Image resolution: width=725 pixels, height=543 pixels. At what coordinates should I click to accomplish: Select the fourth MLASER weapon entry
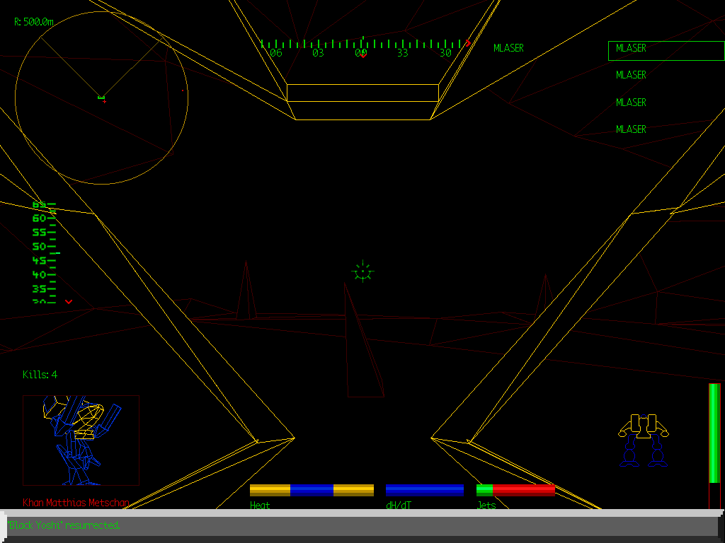tap(631, 129)
